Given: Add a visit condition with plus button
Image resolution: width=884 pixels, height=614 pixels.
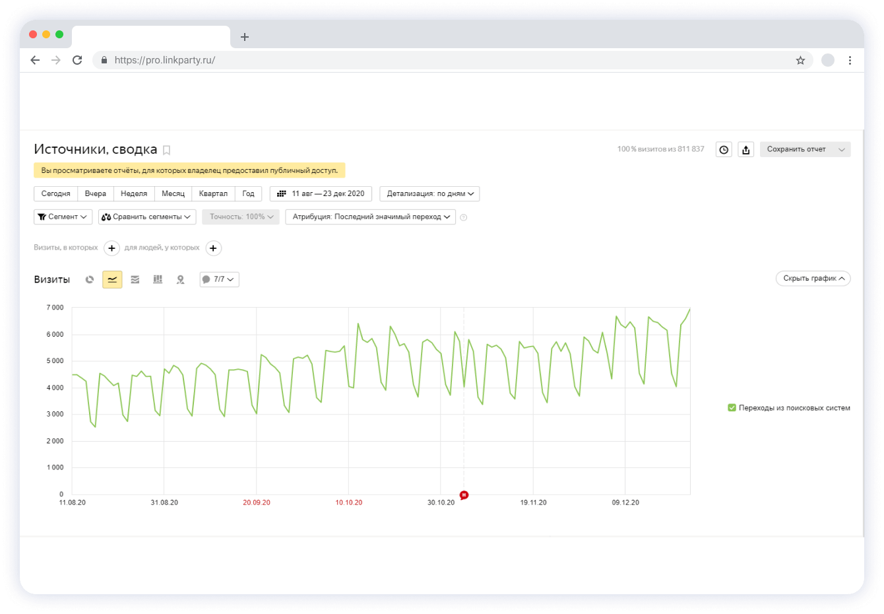Looking at the screenshot, I should 112,248.
